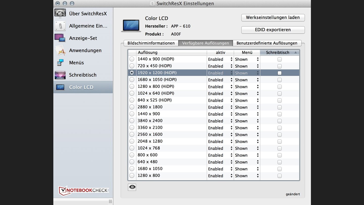Switch to Verfügbare Auflösungen tab
The image size is (364, 205).
click(x=206, y=43)
